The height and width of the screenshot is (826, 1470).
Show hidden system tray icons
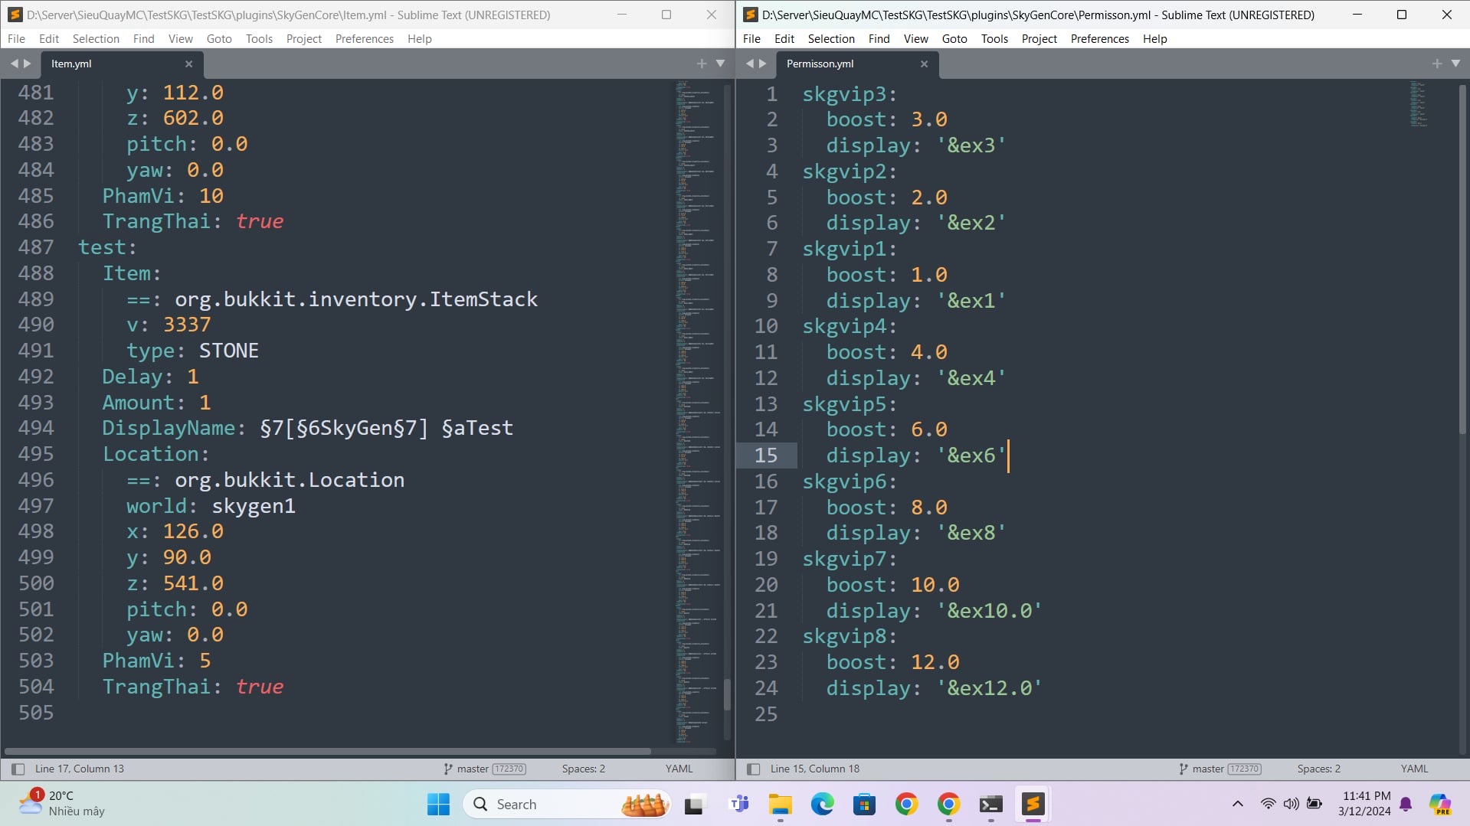[x=1237, y=804]
